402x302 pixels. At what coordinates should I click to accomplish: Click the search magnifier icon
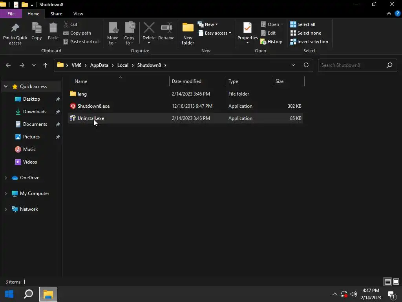[x=389, y=65]
